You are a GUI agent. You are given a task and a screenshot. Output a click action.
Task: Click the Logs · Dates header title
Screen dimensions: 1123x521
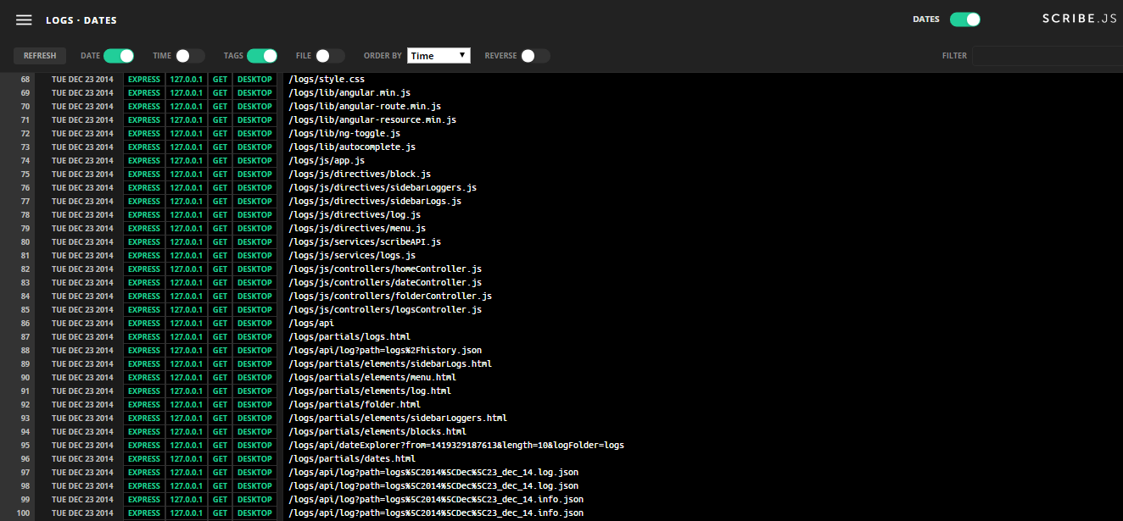pos(81,19)
